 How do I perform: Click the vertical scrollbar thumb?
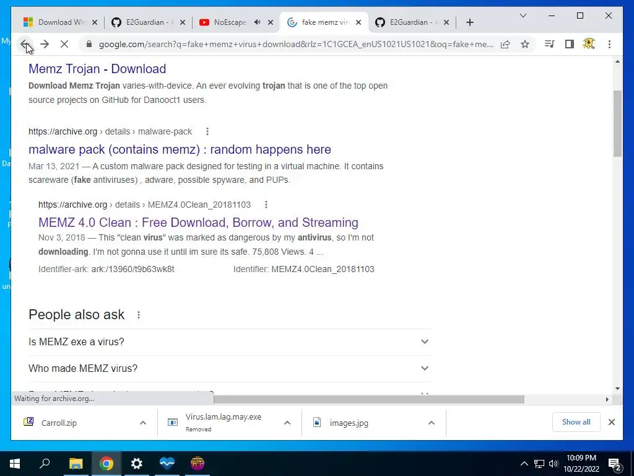pos(617,123)
